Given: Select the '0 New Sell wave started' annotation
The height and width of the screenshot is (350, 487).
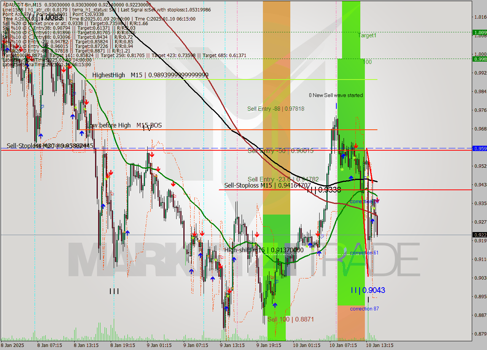Looking at the screenshot, I should (336, 95).
